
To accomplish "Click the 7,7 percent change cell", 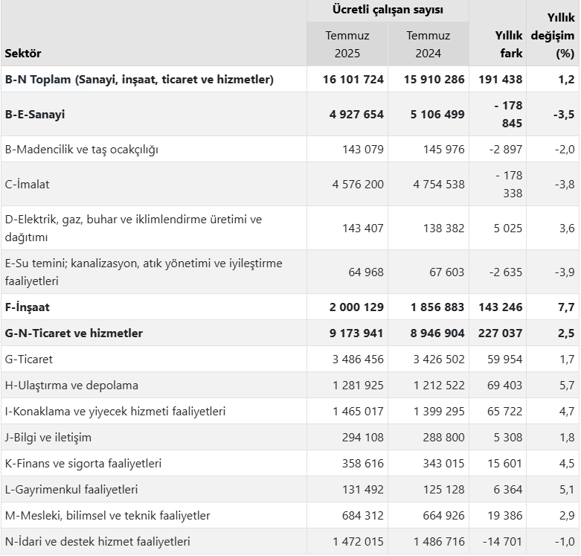I will pyautogui.click(x=565, y=307).
